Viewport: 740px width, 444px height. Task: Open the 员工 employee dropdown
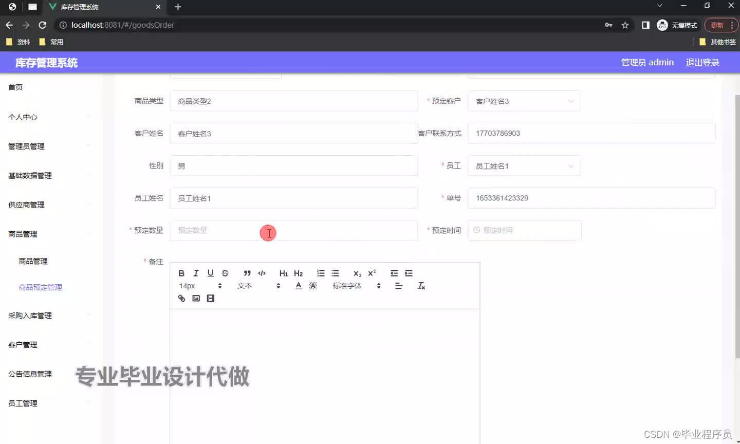click(x=523, y=165)
